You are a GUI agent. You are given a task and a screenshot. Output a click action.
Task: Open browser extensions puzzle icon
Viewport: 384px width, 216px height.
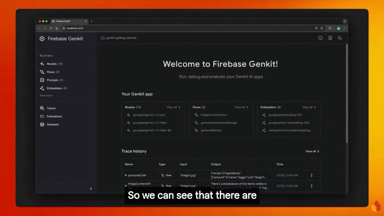pos(330,28)
